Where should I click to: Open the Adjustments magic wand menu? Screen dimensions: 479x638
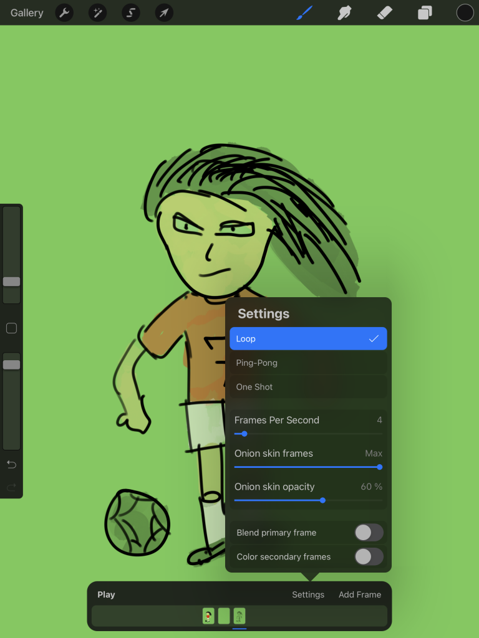coord(98,12)
